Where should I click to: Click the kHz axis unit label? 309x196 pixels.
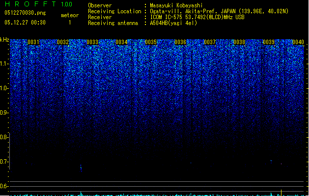point(4,40)
